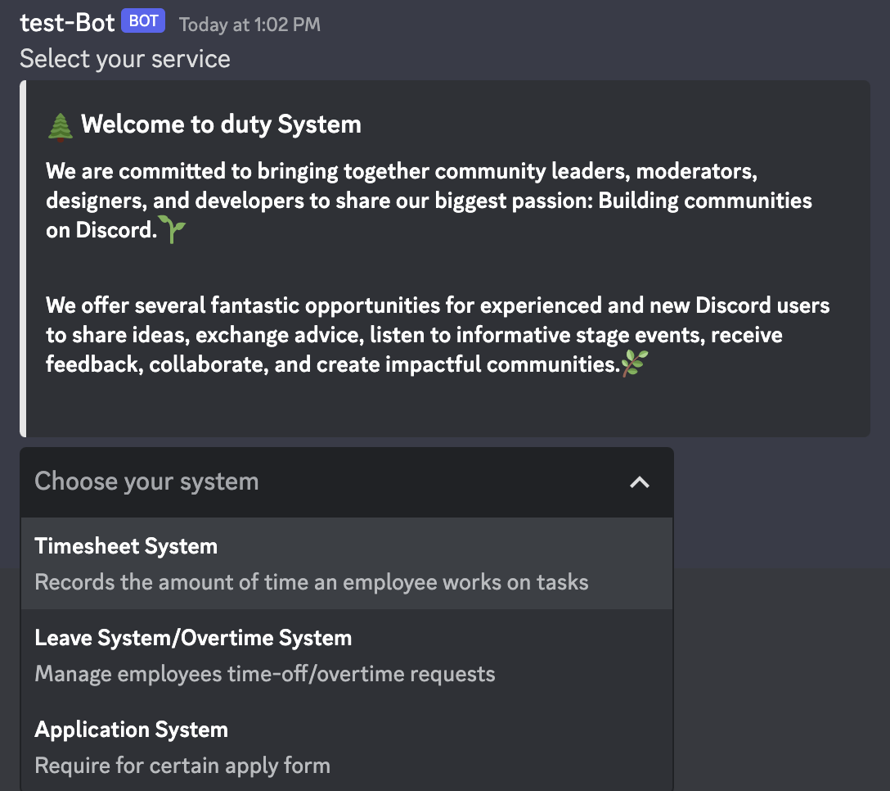Viewport: 890px width, 791px height.
Task: Click the Today at 1:02 PM timestamp
Action: point(249,25)
